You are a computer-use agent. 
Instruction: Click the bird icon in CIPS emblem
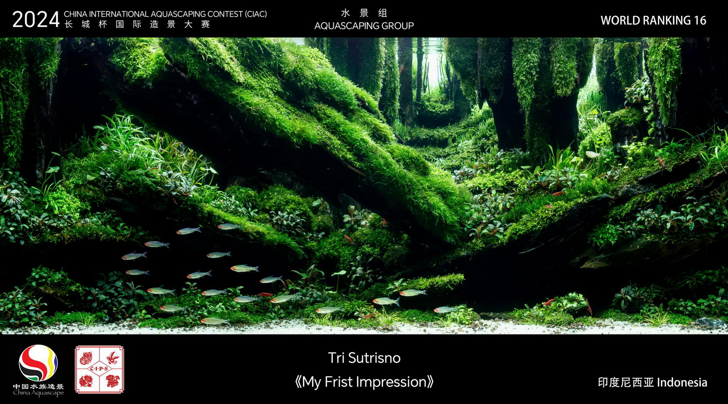click(112, 358)
